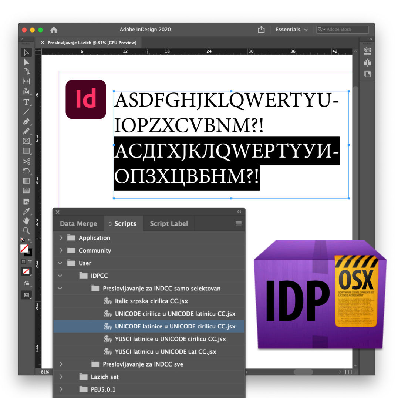Collapse the right dock with double arrows

coord(371,39)
